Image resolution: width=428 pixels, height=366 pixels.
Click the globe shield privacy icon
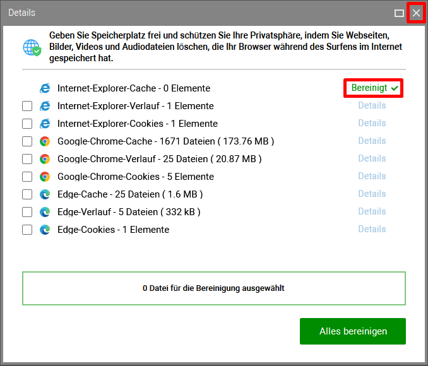32,47
